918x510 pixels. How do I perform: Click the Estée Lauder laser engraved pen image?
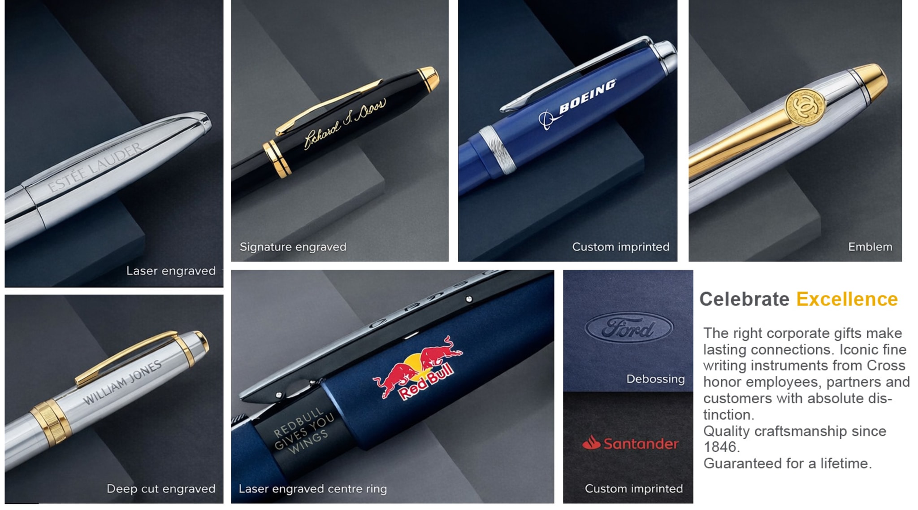click(x=114, y=144)
